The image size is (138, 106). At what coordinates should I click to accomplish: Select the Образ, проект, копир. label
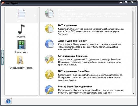(21, 68)
